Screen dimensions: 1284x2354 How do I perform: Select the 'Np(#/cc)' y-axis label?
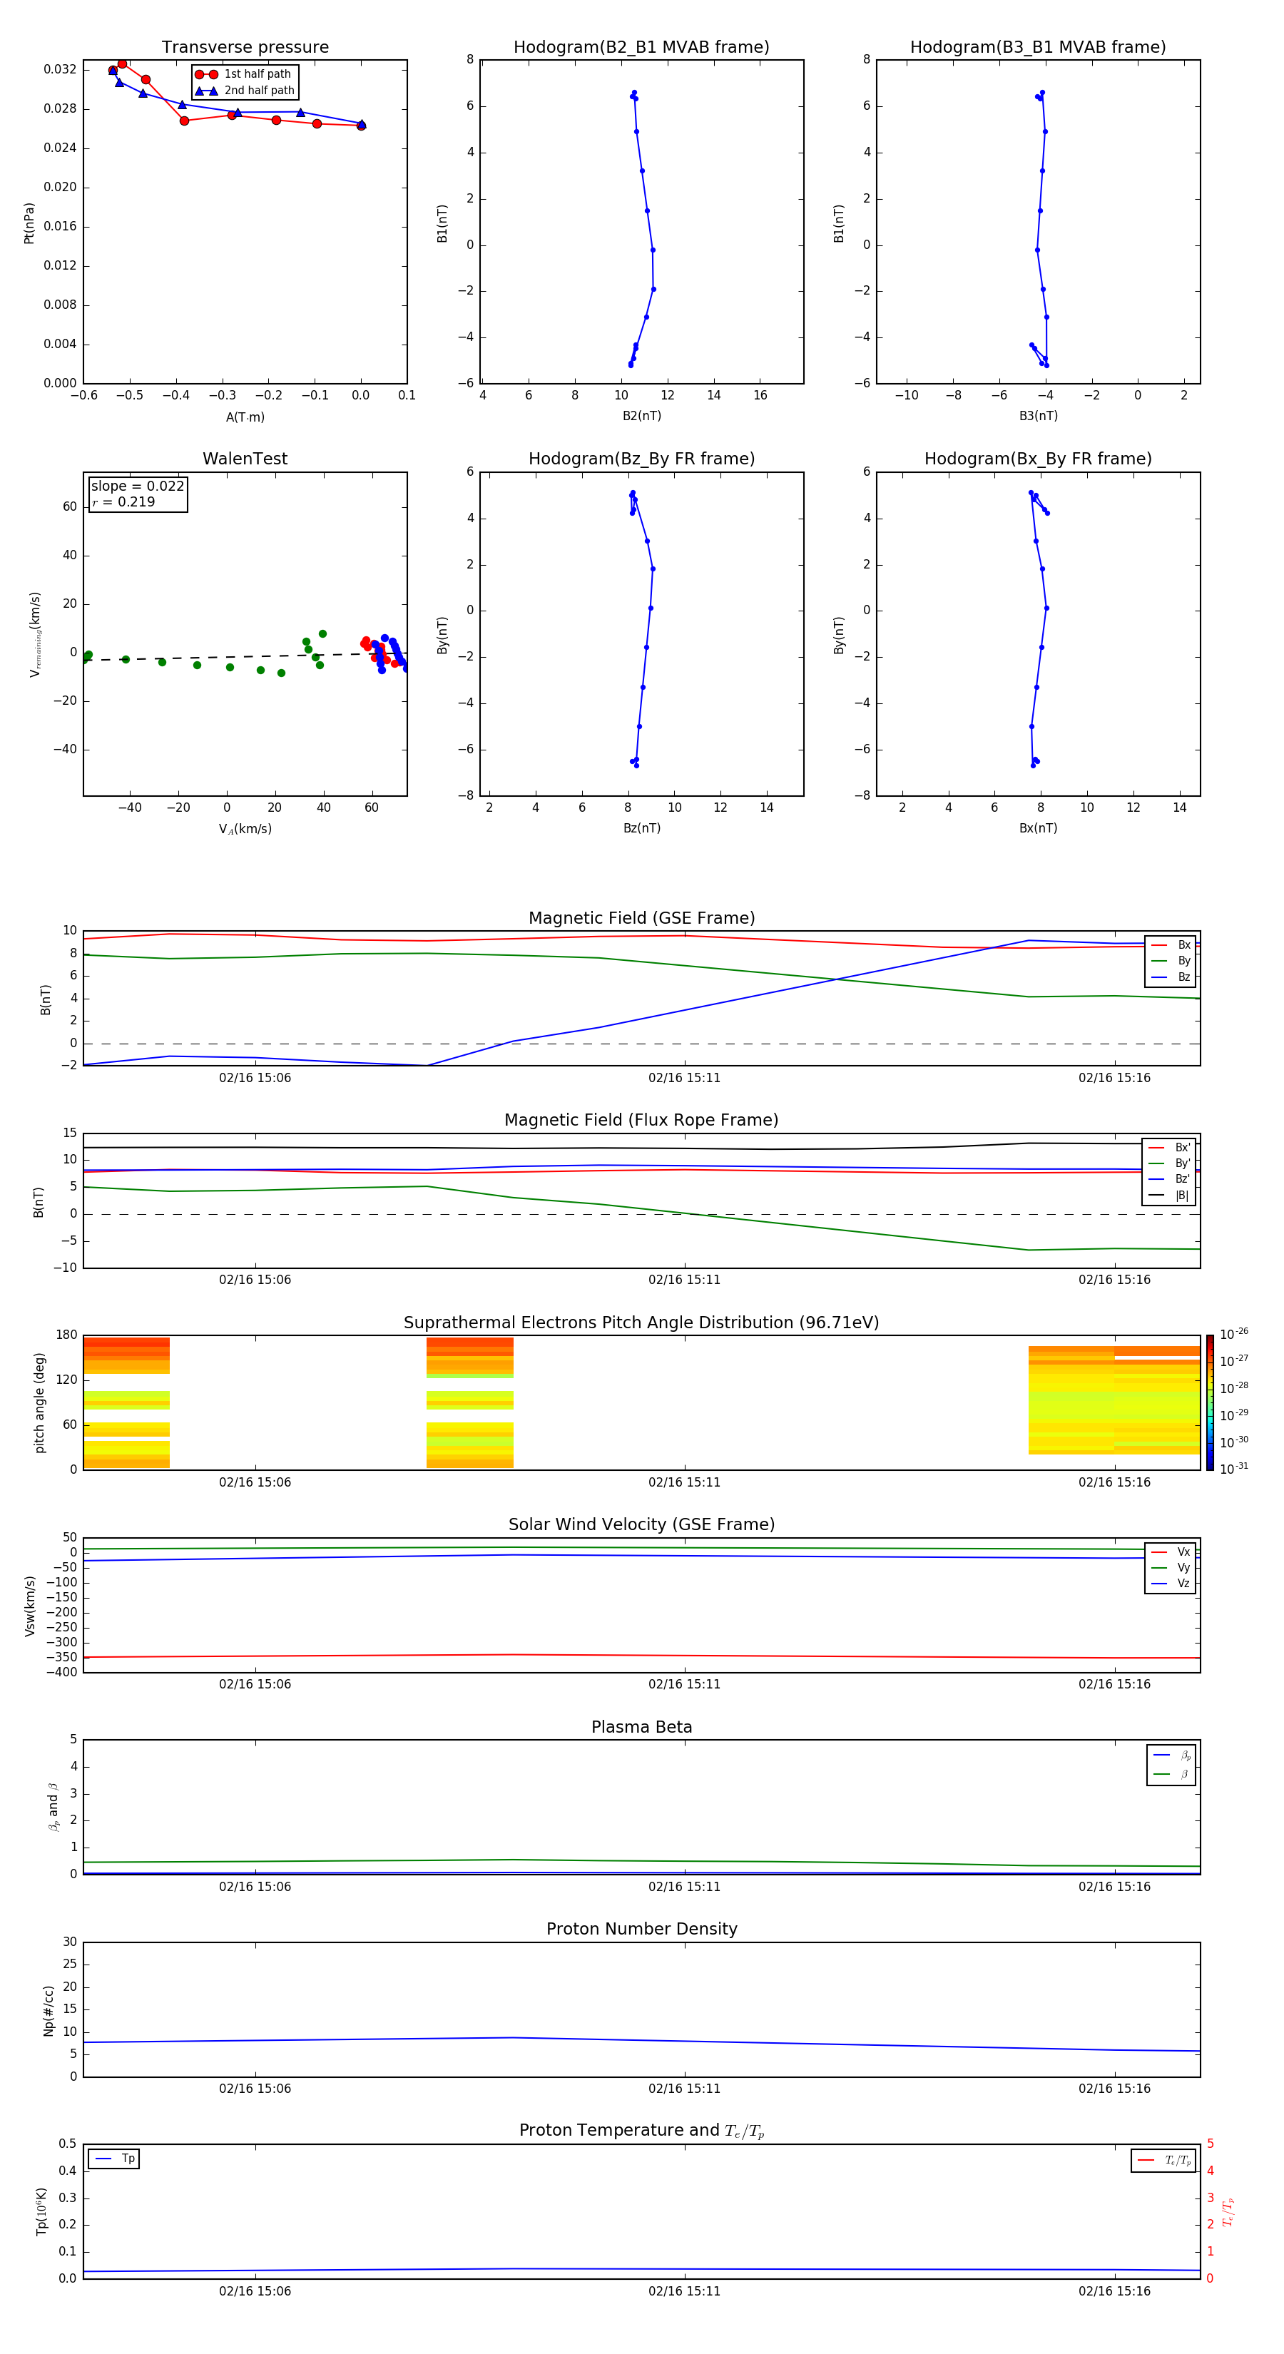click(49, 2009)
